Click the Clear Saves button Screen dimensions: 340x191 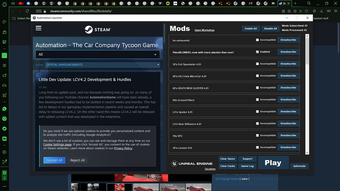pyautogui.click(x=227, y=159)
